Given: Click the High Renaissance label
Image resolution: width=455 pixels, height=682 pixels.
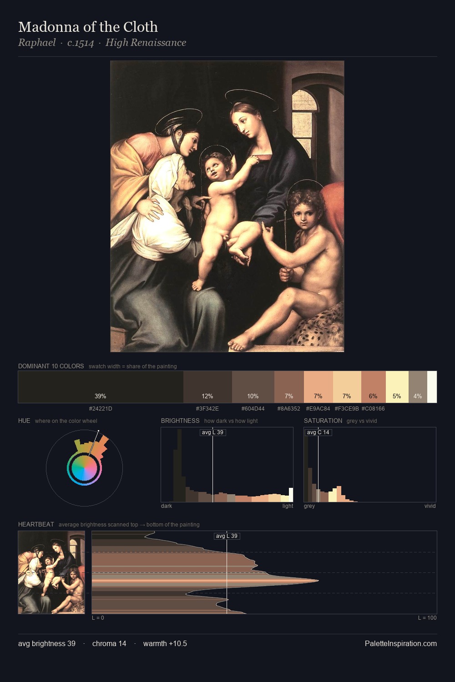Looking at the screenshot, I should [x=146, y=43].
